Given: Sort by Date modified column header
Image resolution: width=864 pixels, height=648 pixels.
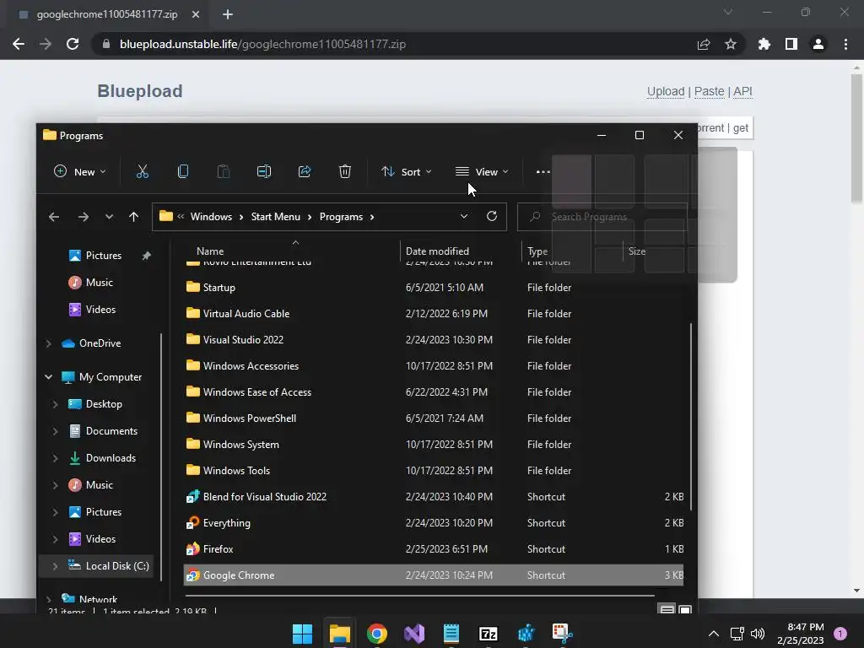Looking at the screenshot, I should 437,251.
